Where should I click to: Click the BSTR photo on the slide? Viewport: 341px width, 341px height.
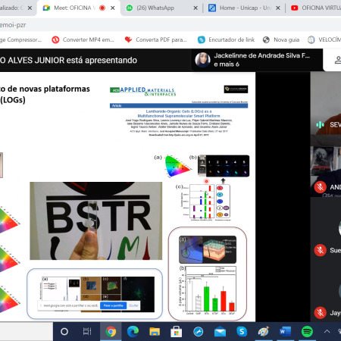pos(96,221)
